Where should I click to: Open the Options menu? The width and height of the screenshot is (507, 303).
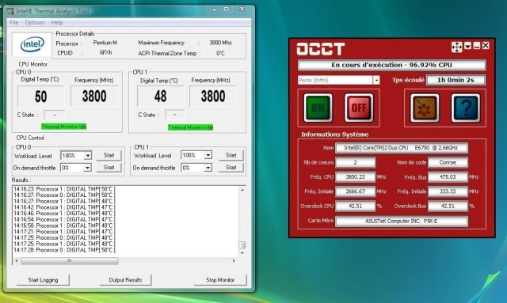tap(35, 22)
